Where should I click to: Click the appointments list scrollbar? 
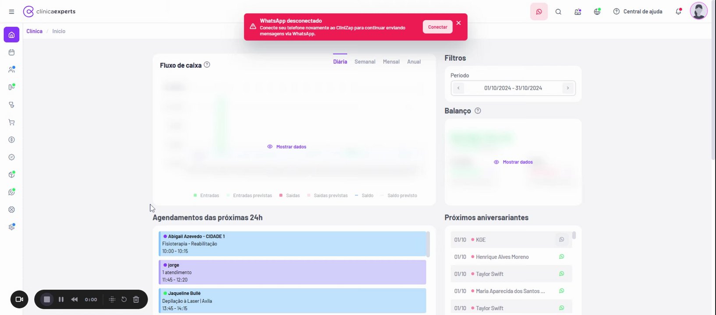428,244
